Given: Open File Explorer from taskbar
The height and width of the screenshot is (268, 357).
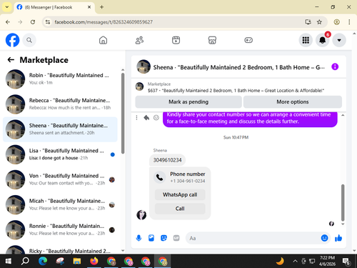Looking at the screenshot, I should coord(77,262).
